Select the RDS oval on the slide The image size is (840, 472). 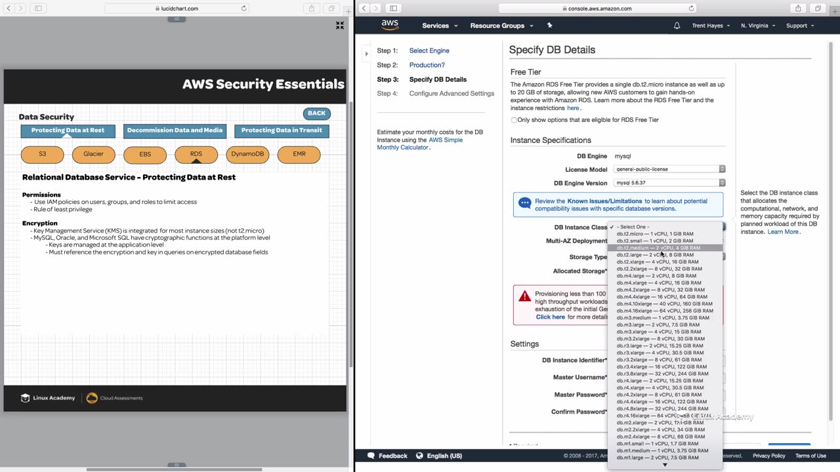point(196,154)
